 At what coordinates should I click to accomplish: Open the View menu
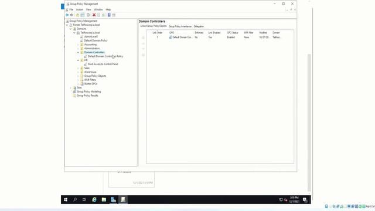(88, 9)
